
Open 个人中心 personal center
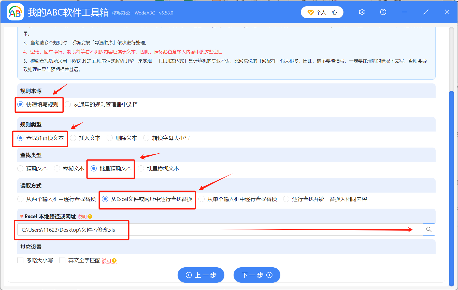(322, 12)
